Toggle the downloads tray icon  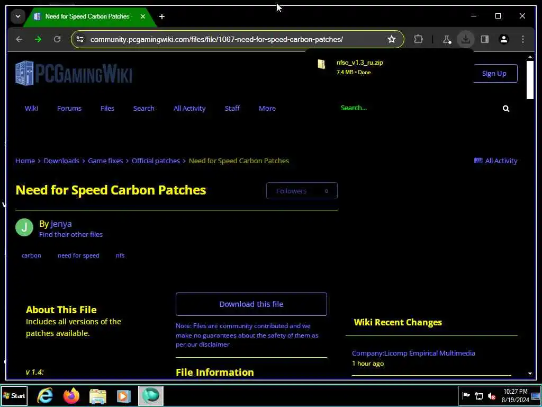click(466, 39)
